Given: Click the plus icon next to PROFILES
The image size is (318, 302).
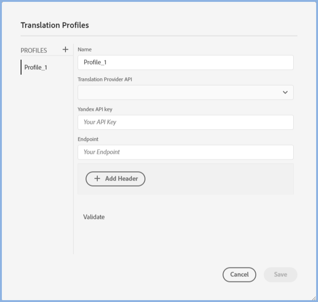Looking at the screenshot, I should (x=65, y=50).
